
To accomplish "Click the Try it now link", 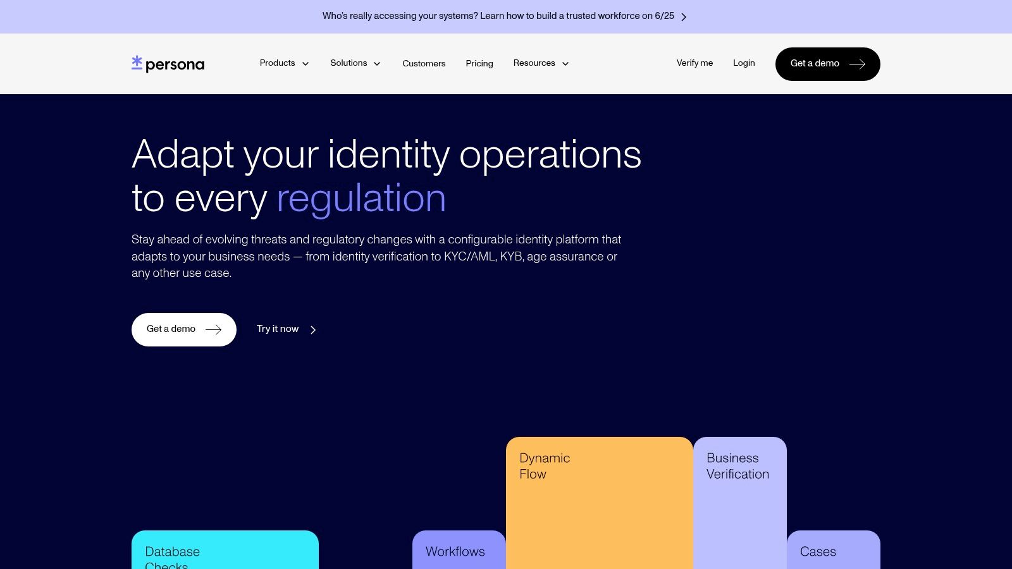I will click(287, 329).
